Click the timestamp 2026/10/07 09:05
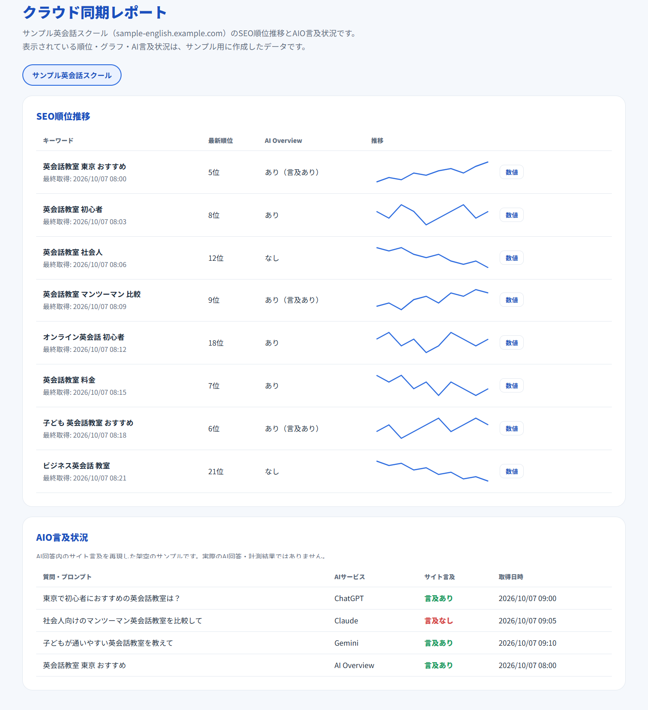Image resolution: width=648 pixels, height=710 pixels. click(527, 621)
